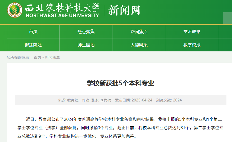Click 首页 in the breadcrumb trail
The image size is (232, 142).
pos(38,57)
